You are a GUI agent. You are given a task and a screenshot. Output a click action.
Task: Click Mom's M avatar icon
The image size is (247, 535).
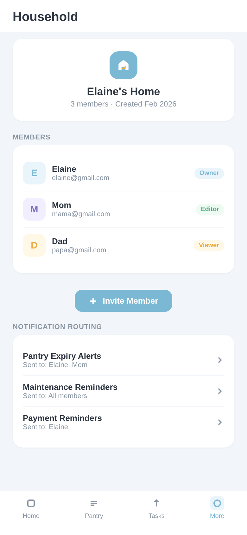34,209
